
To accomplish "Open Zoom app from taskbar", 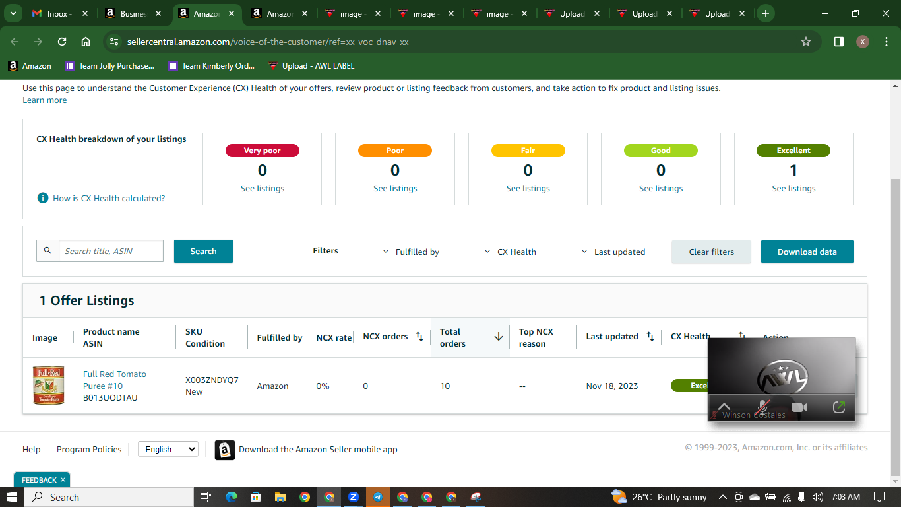I will tap(354, 497).
